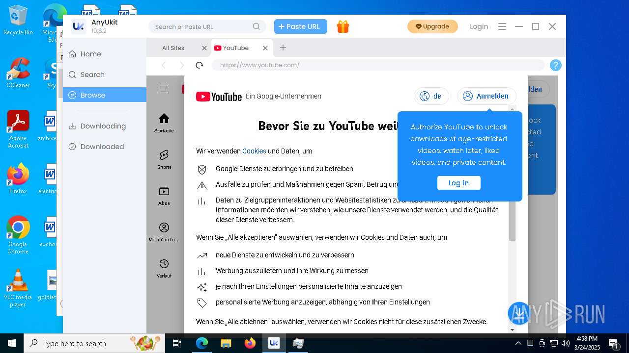Open the Cookies link
Viewport: 629px width, 353px height.
(x=254, y=151)
